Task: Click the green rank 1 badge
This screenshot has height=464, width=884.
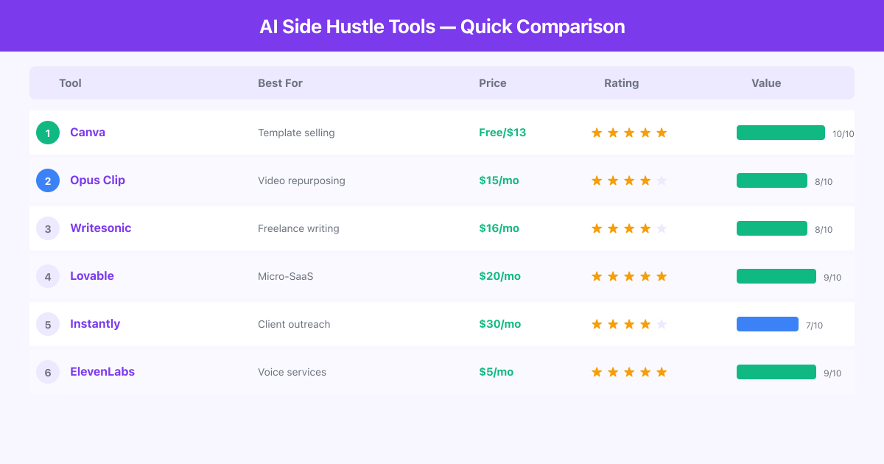Action: coord(48,133)
